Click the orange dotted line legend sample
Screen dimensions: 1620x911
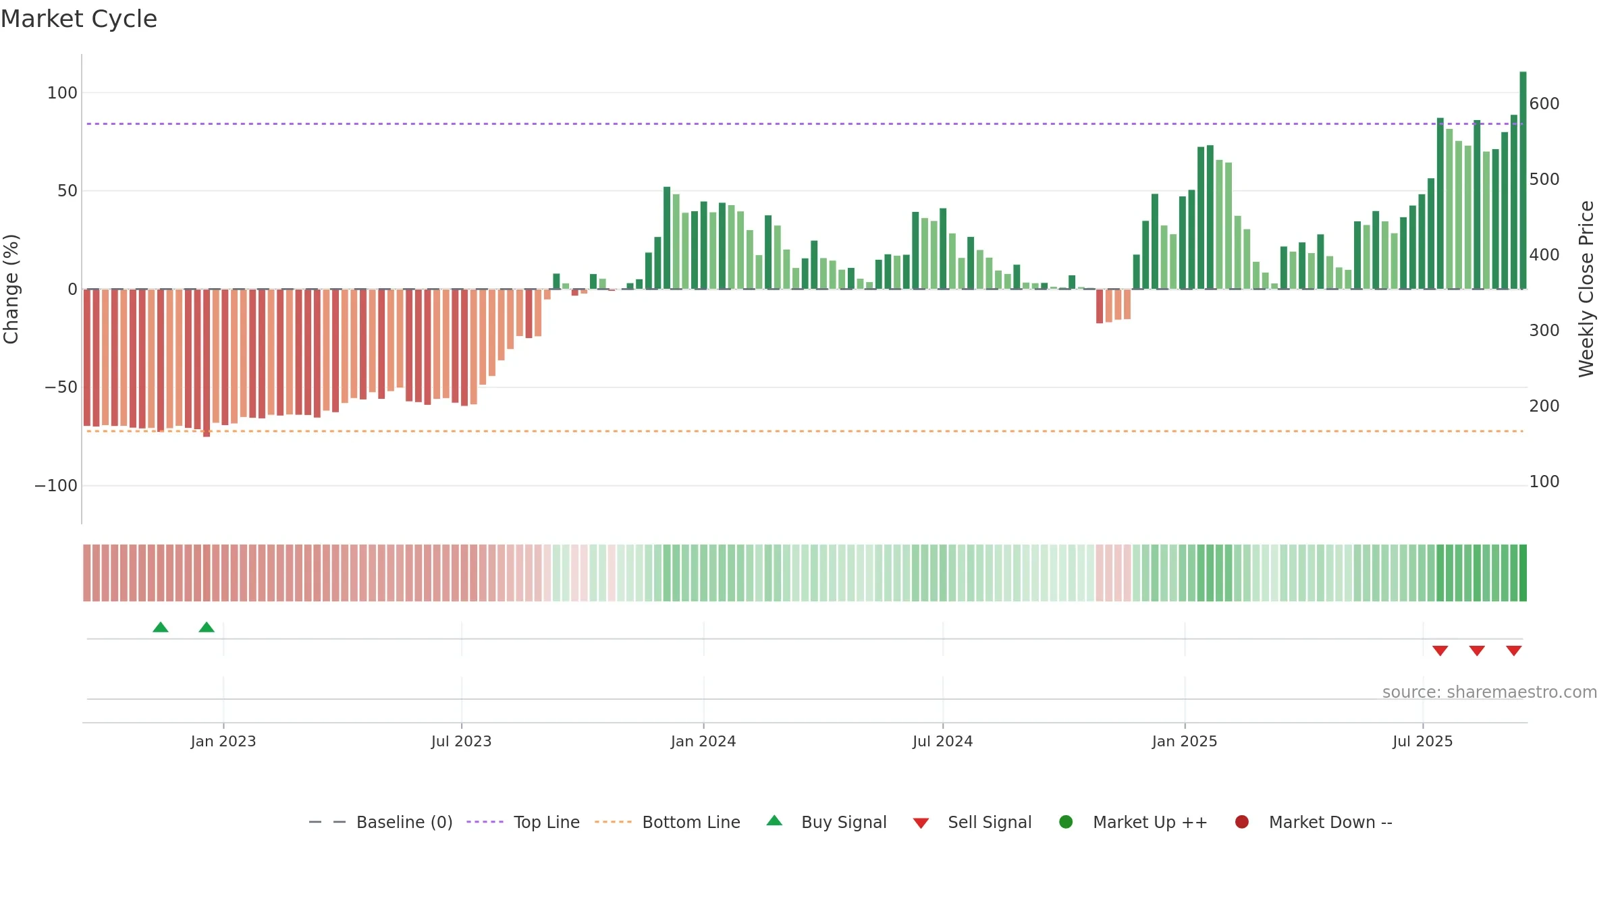[x=613, y=822]
